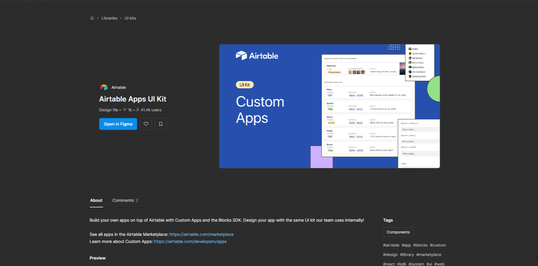
Task: Like the file with heart button
Action: [146, 124]
